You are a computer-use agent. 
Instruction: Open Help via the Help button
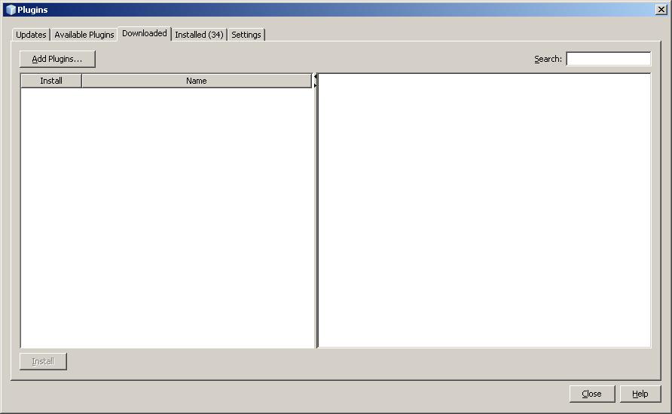(640, 394)
